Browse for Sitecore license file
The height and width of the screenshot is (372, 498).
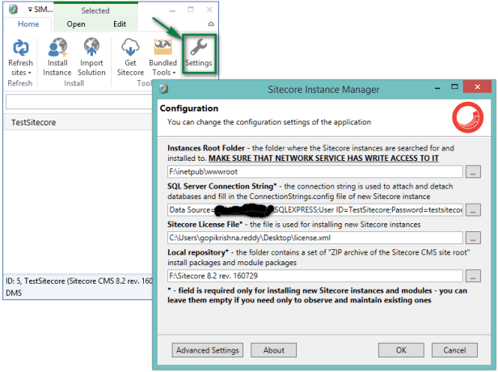point(473,239)
